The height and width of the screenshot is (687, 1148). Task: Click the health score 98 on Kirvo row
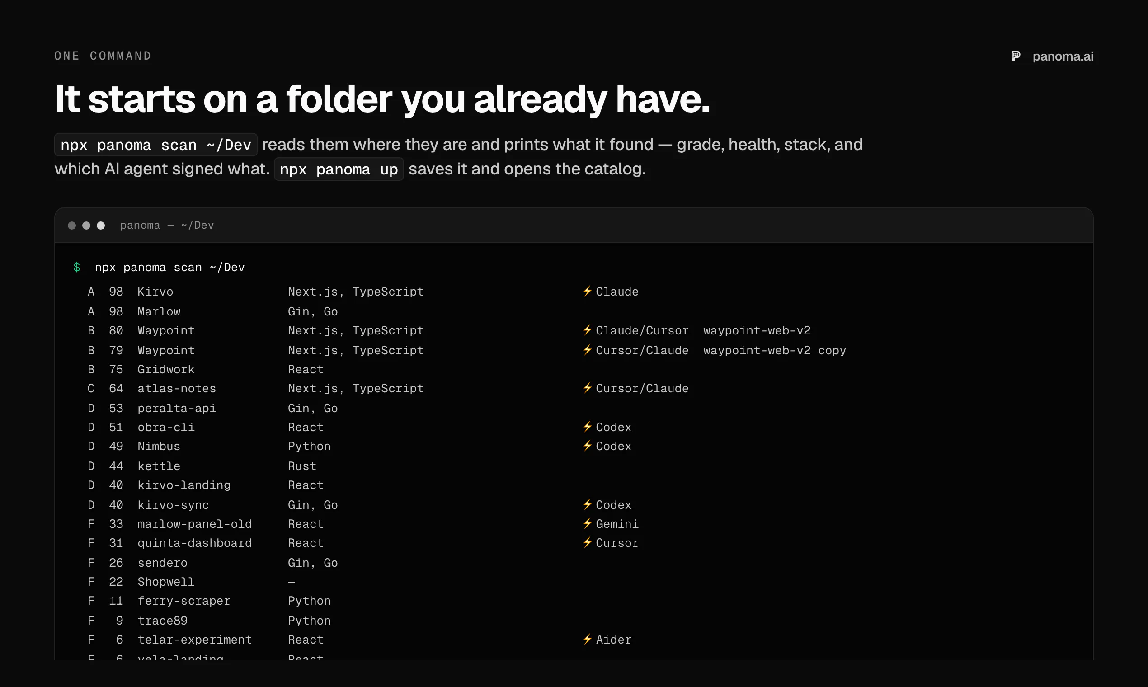pyautogui.click(x=116, y=292)
